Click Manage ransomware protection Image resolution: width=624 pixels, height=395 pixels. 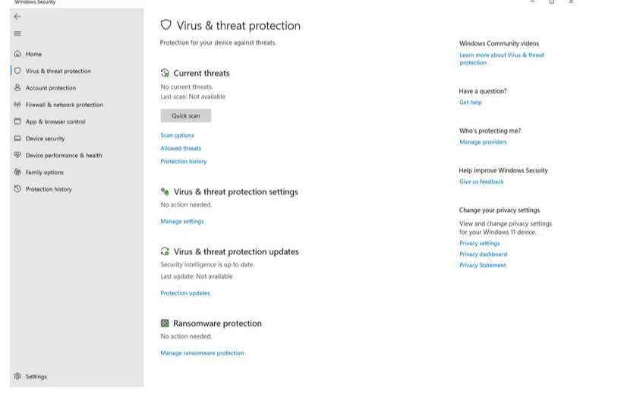(x=202, y=353)
